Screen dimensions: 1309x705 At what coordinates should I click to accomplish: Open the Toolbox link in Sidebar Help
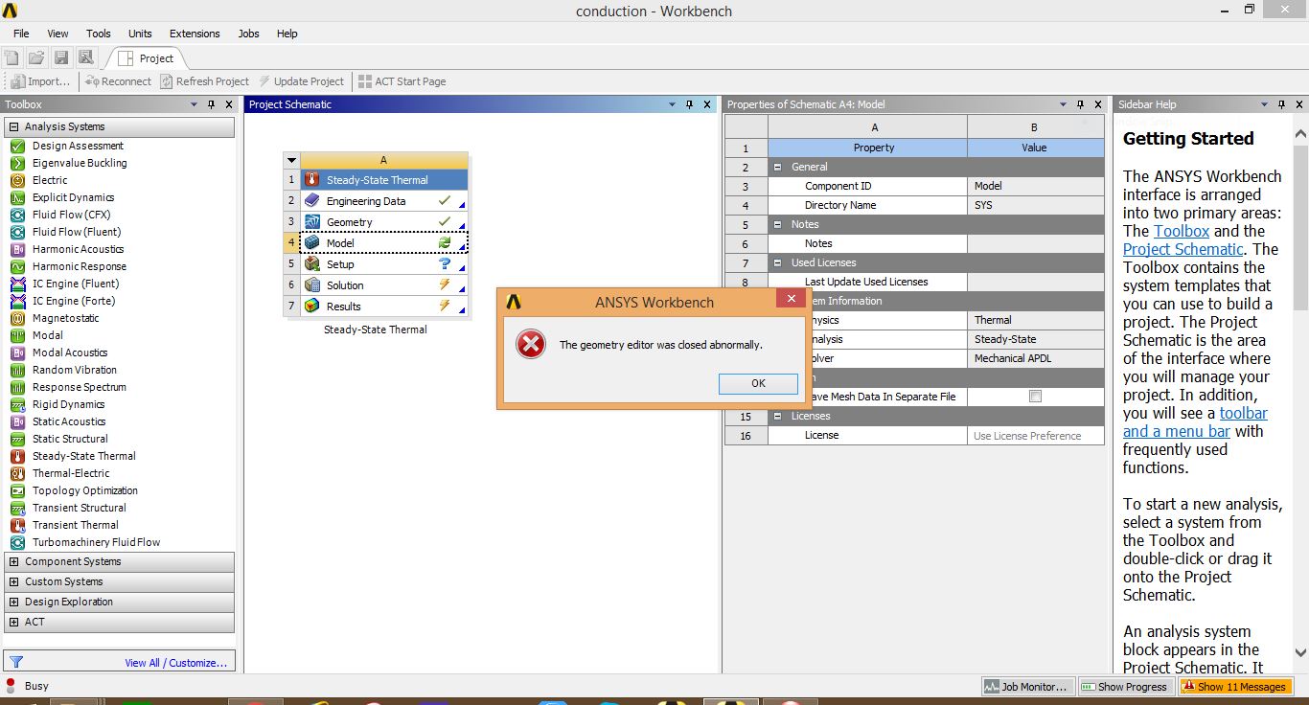[x=1182, y=231]
